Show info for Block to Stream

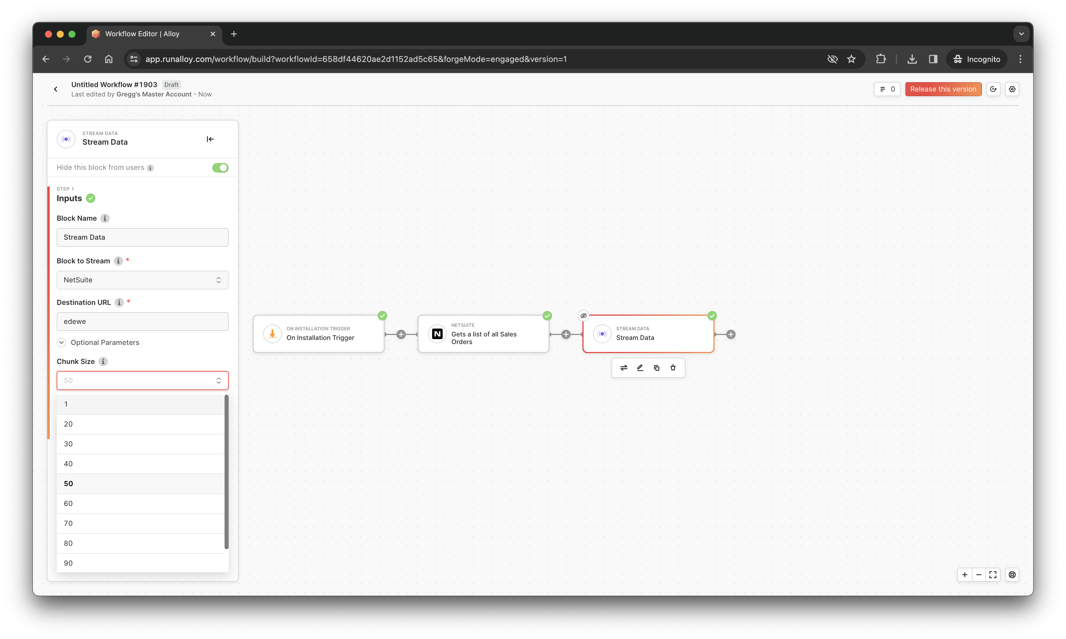118,261
